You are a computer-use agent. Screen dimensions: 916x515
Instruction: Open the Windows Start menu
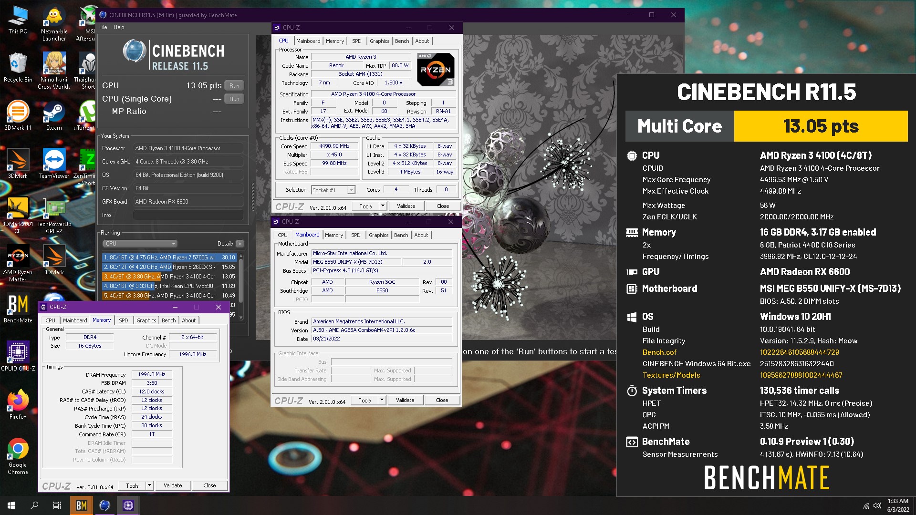coord(11,505)
